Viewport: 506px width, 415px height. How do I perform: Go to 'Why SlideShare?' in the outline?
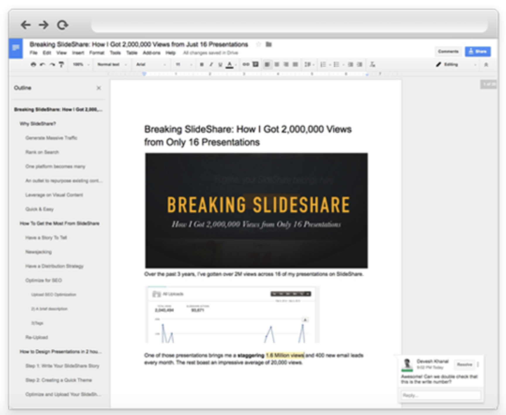click(x=37, y=124)
